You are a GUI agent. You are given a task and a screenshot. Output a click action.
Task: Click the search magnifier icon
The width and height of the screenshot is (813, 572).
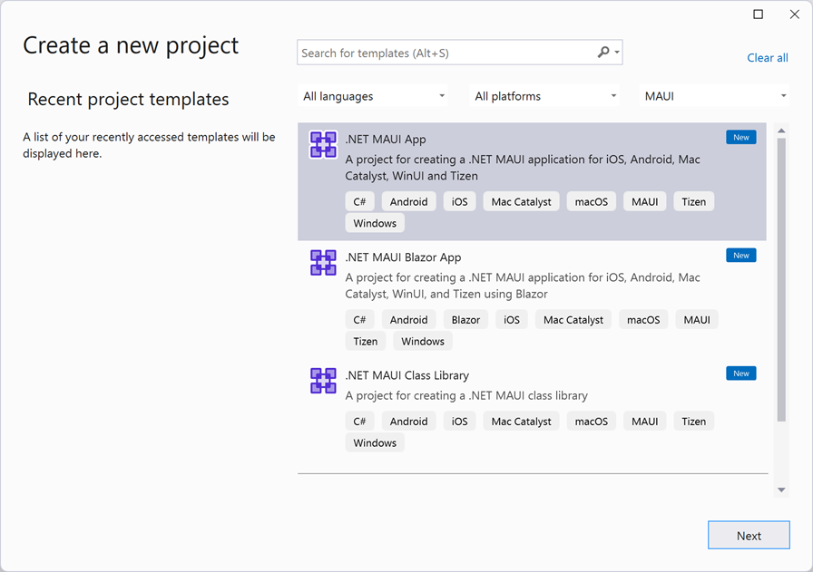coord(603,53)
